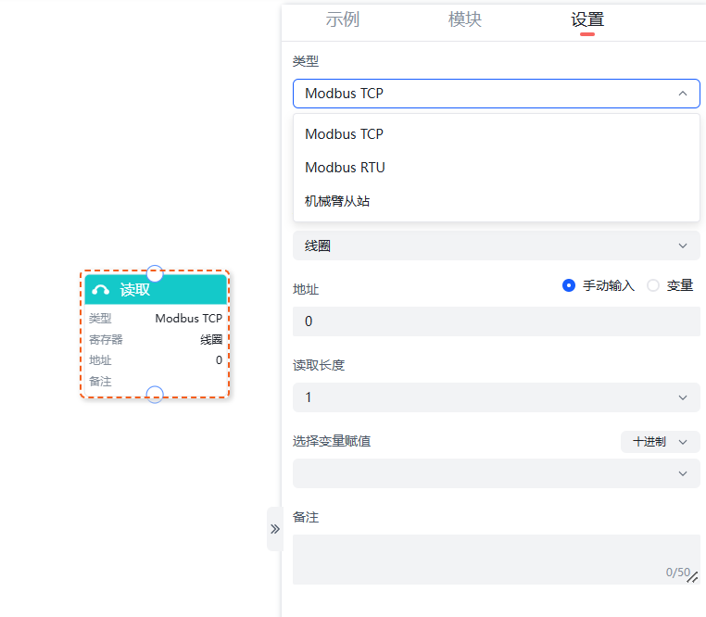Image resolution: width=706 pixels, height=617 pixels.
Task: Click the Modbus TCP value in node
Action: (189, 319)
